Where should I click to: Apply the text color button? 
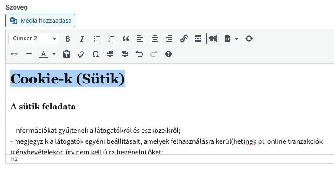click(x=44, y=54)
